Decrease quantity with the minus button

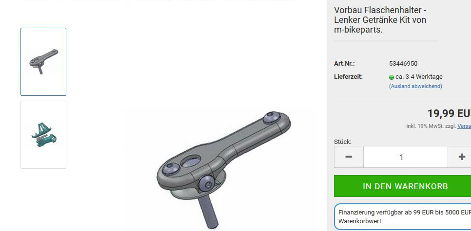[x=349, y=157]
